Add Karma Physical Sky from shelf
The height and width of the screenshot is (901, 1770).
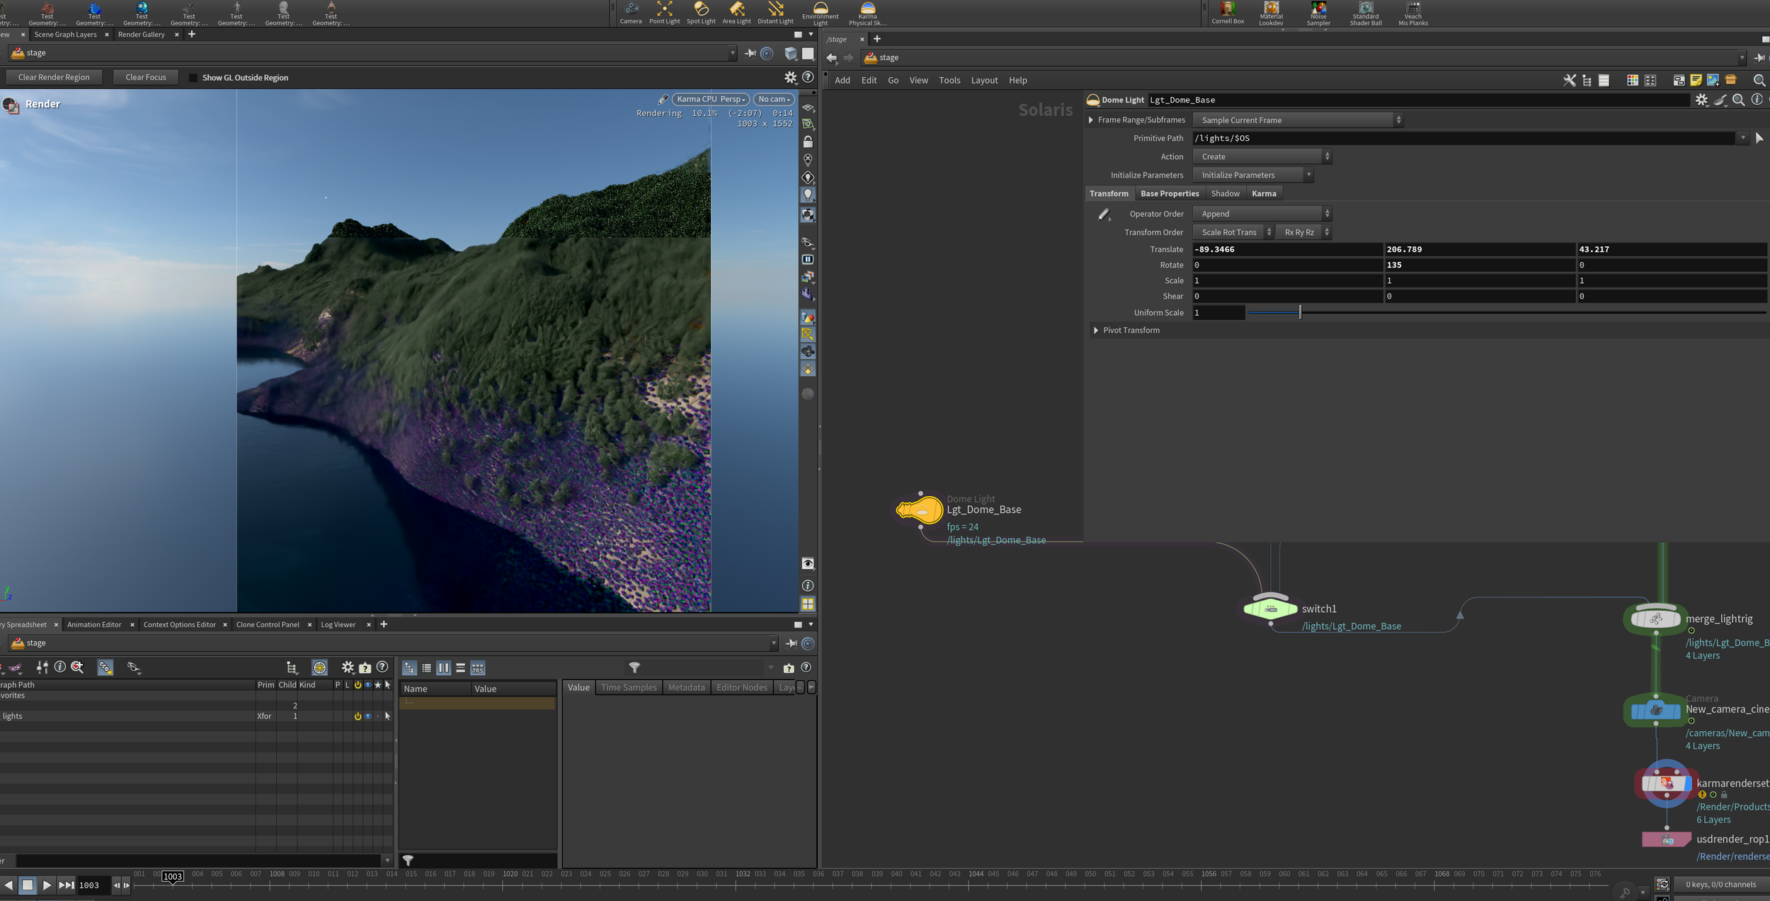coord(867,13)
